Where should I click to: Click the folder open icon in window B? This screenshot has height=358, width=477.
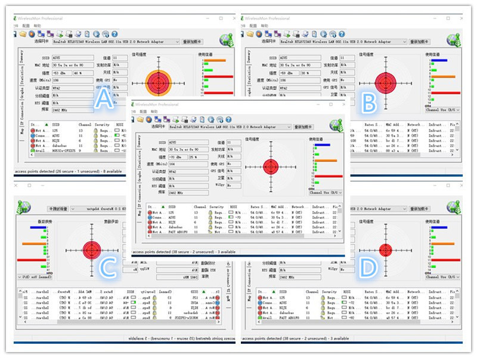click(250, 34)
